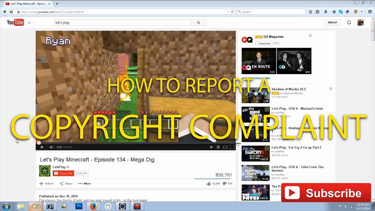The height and width of the screenshot is (211, 375).
Task: Seek on the video progress bar
Action: [x=136, y=143]
